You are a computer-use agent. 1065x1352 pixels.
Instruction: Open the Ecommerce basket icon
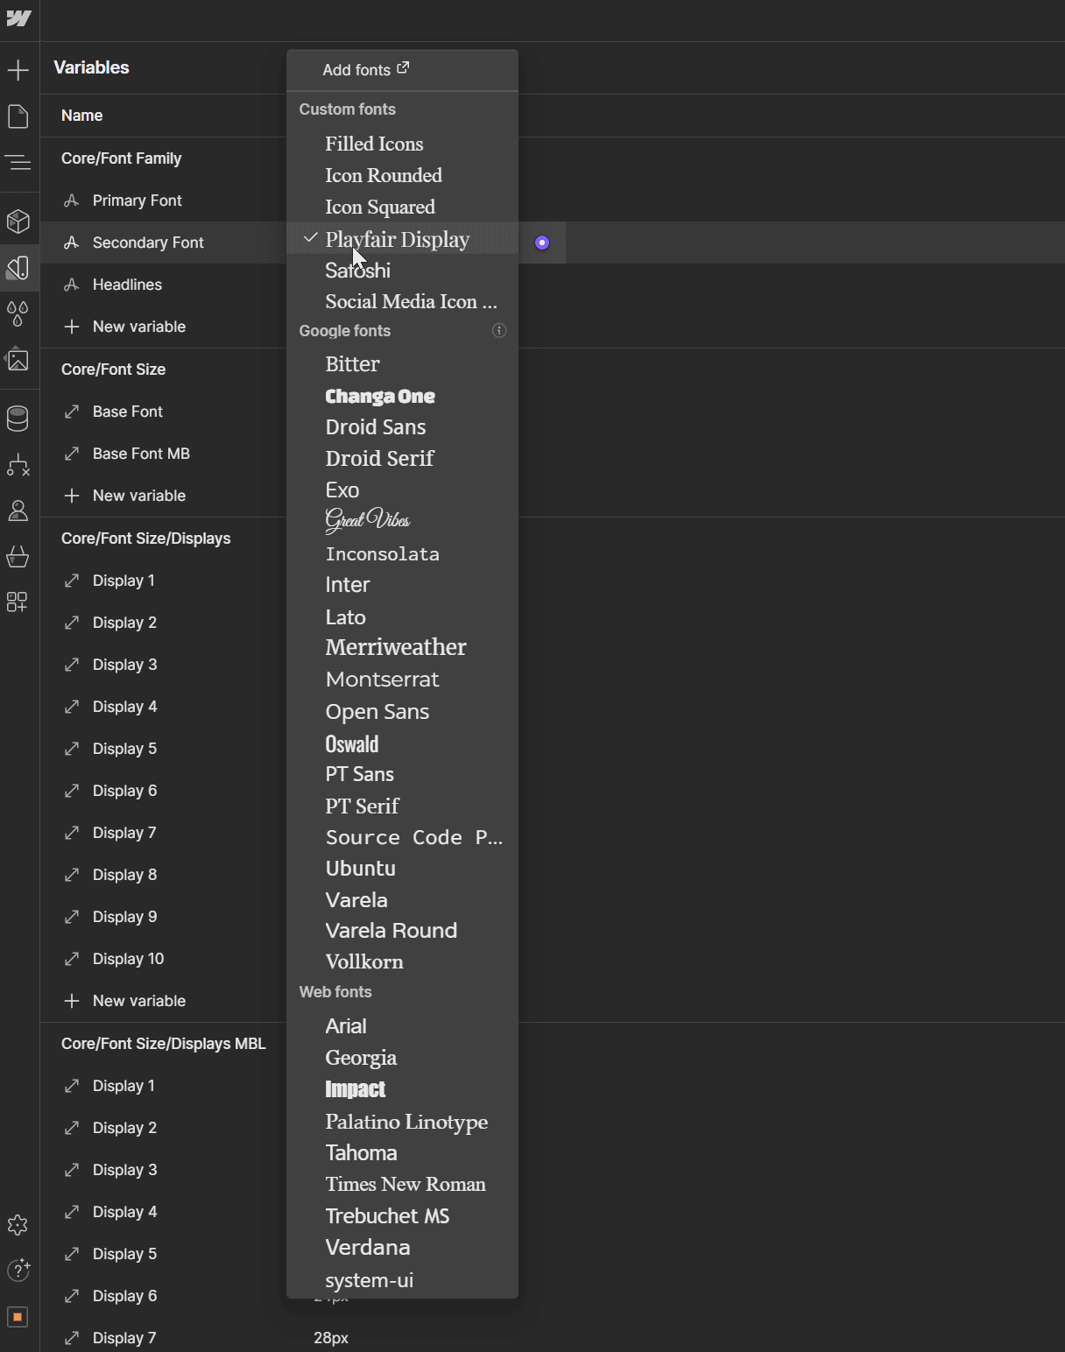[18, 557]
